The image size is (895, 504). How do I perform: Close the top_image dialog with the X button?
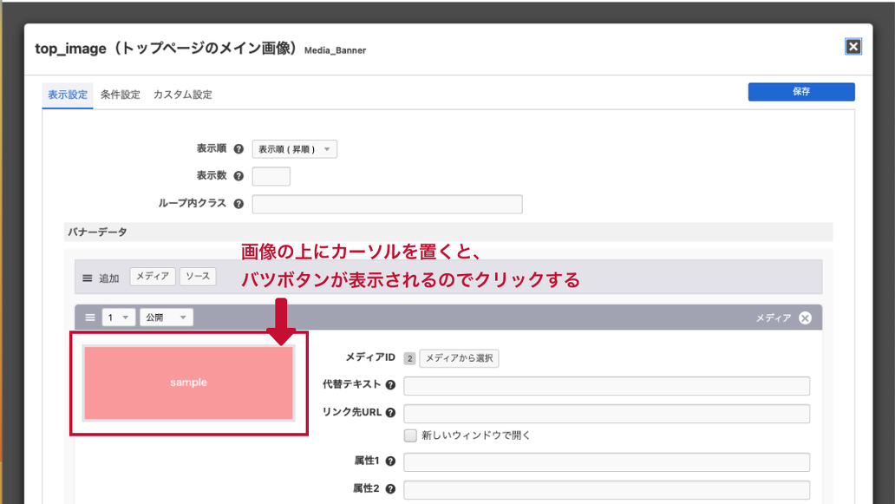point(853,47)
